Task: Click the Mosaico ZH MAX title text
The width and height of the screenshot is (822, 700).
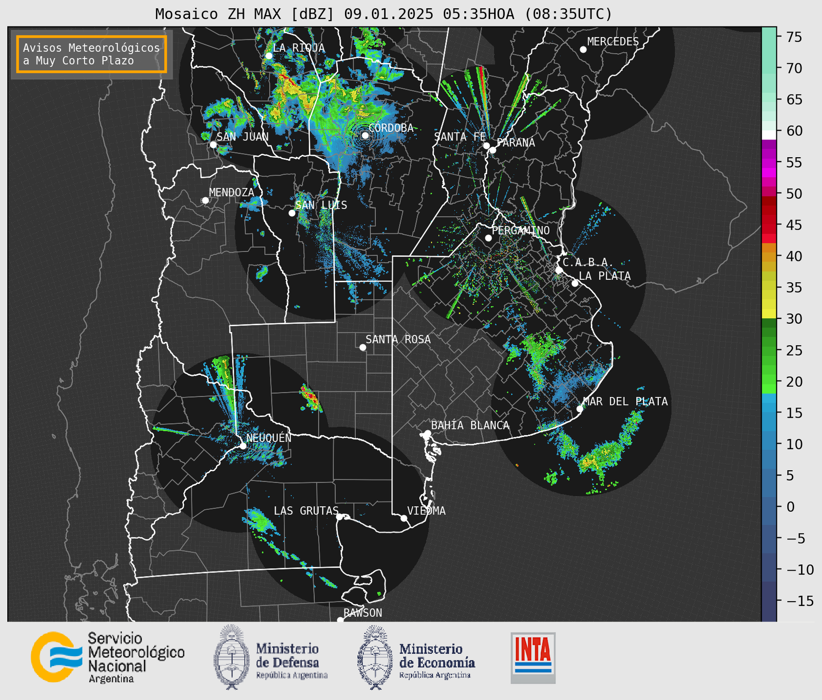Action: click(x=383, y=14)
